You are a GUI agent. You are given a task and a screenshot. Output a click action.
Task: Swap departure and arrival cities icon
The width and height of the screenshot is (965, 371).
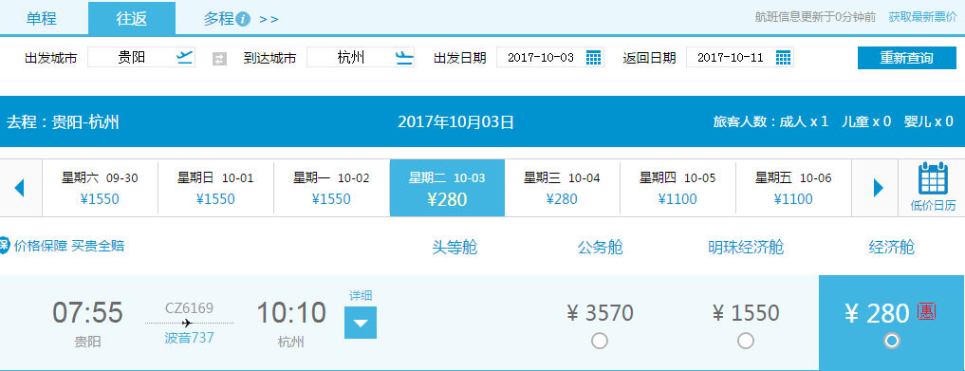tap(219, 59)
